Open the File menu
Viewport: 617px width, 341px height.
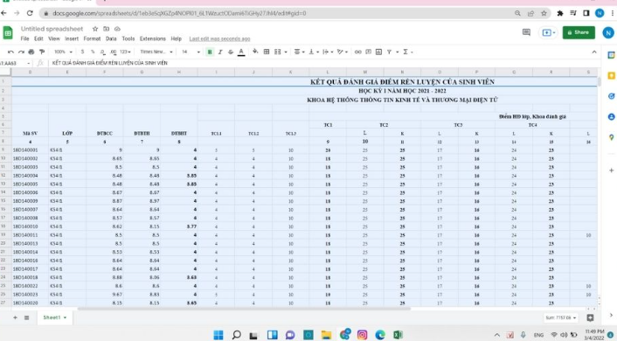click(x=24, y=38)
